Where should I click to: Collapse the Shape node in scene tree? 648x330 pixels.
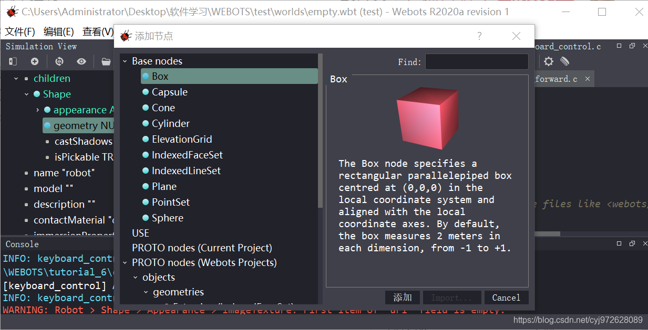click(27, 94)
